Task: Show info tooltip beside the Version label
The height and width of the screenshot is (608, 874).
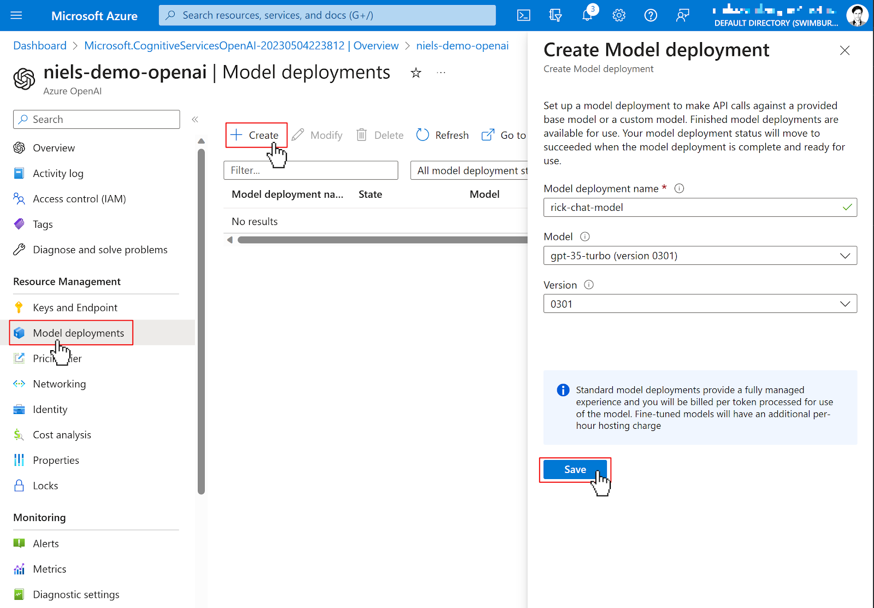Action: pos(589,285)
